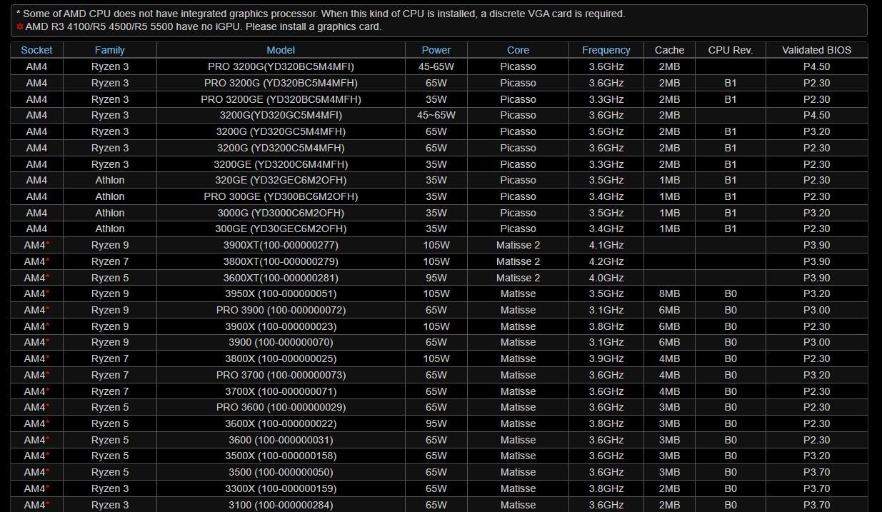Click the red asterisk icon in the iGPU note
Image resolution: width=882 pixels, height=512 pixels.
[20, 27]
